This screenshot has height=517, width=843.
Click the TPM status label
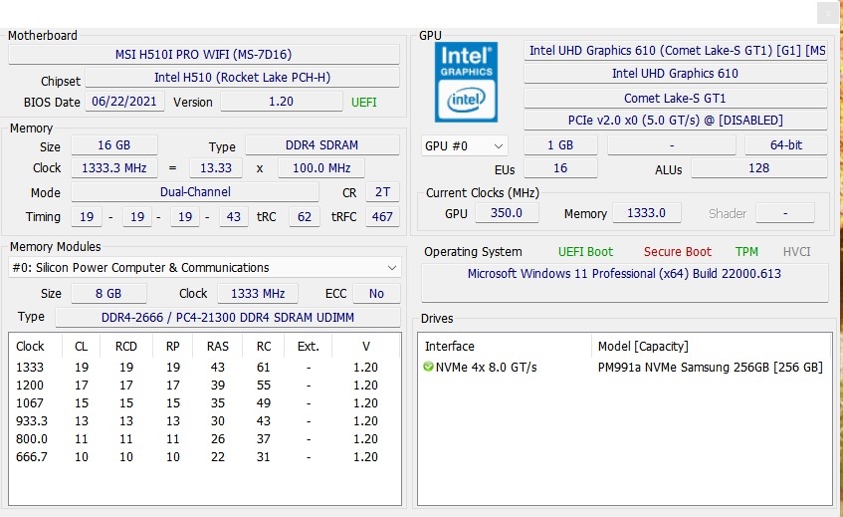coord(746,252)
